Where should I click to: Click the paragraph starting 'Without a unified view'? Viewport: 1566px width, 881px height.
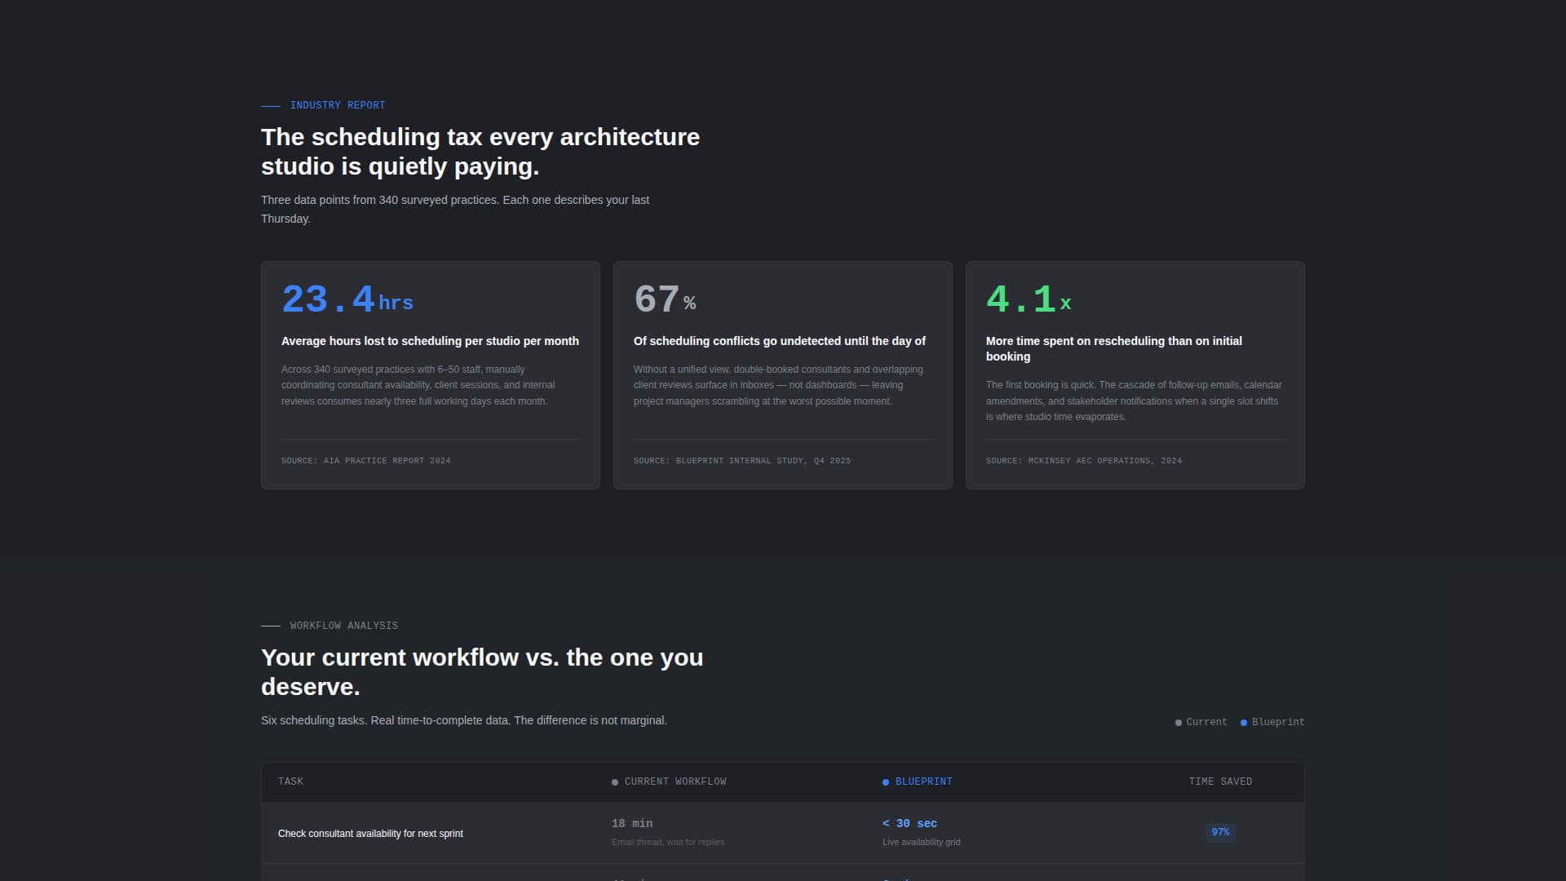778,385
